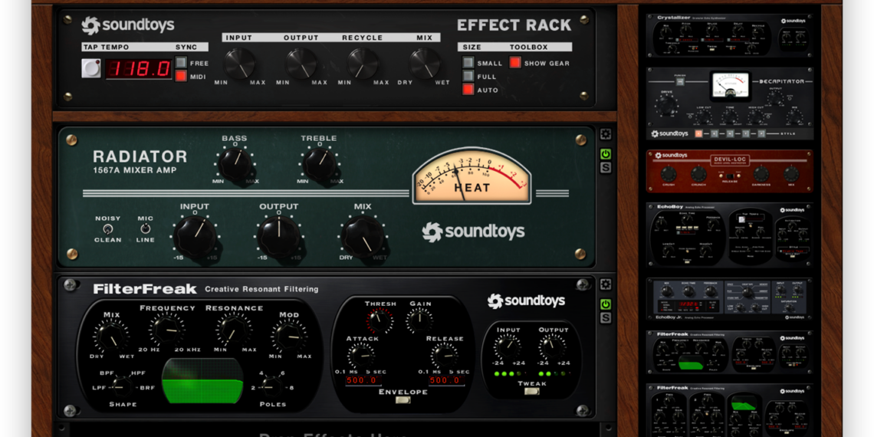874x437 pixels.
Task: Solo the Radiator with S icon
Action: [x=606, y=167]
